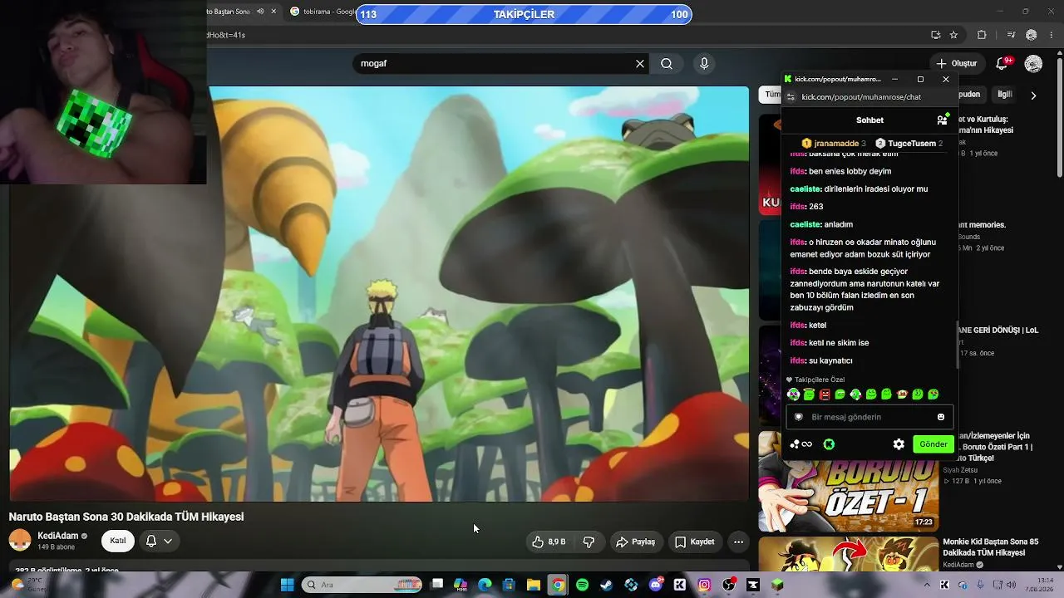
Task: Open Chrome extensions puzzle icon
Action: pos(982,35)
